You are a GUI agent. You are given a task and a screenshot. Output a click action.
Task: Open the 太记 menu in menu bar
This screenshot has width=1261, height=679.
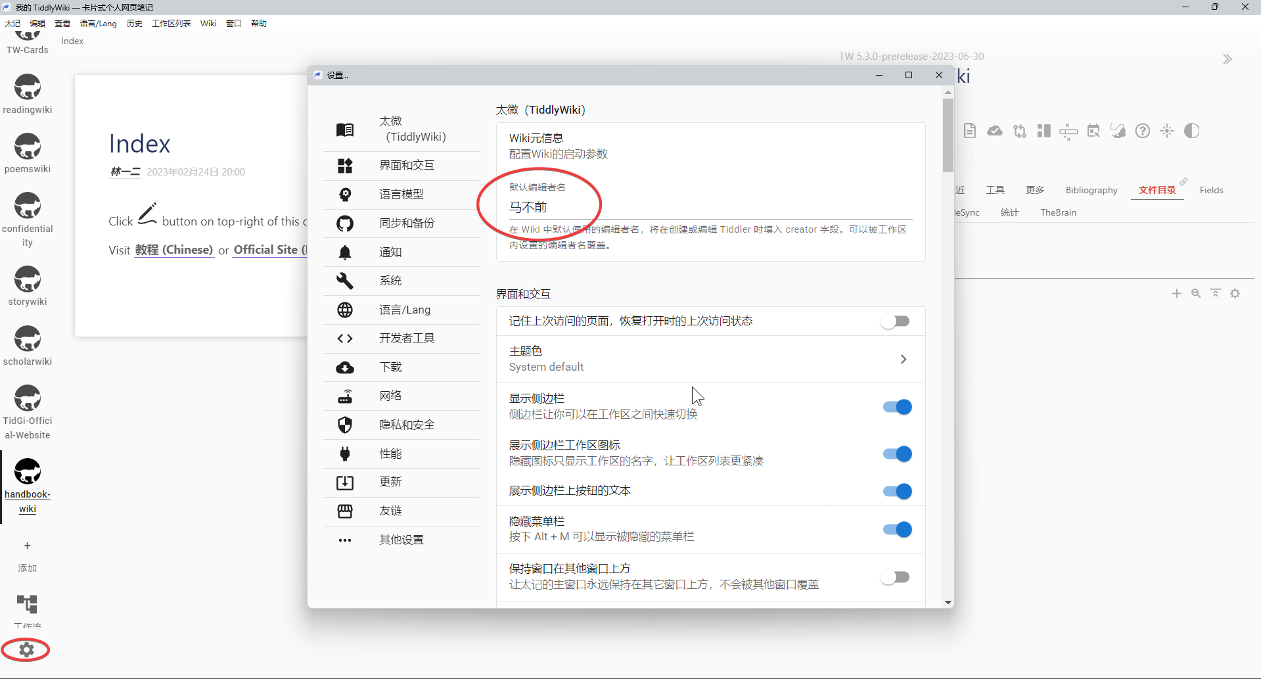coord(12,23)
